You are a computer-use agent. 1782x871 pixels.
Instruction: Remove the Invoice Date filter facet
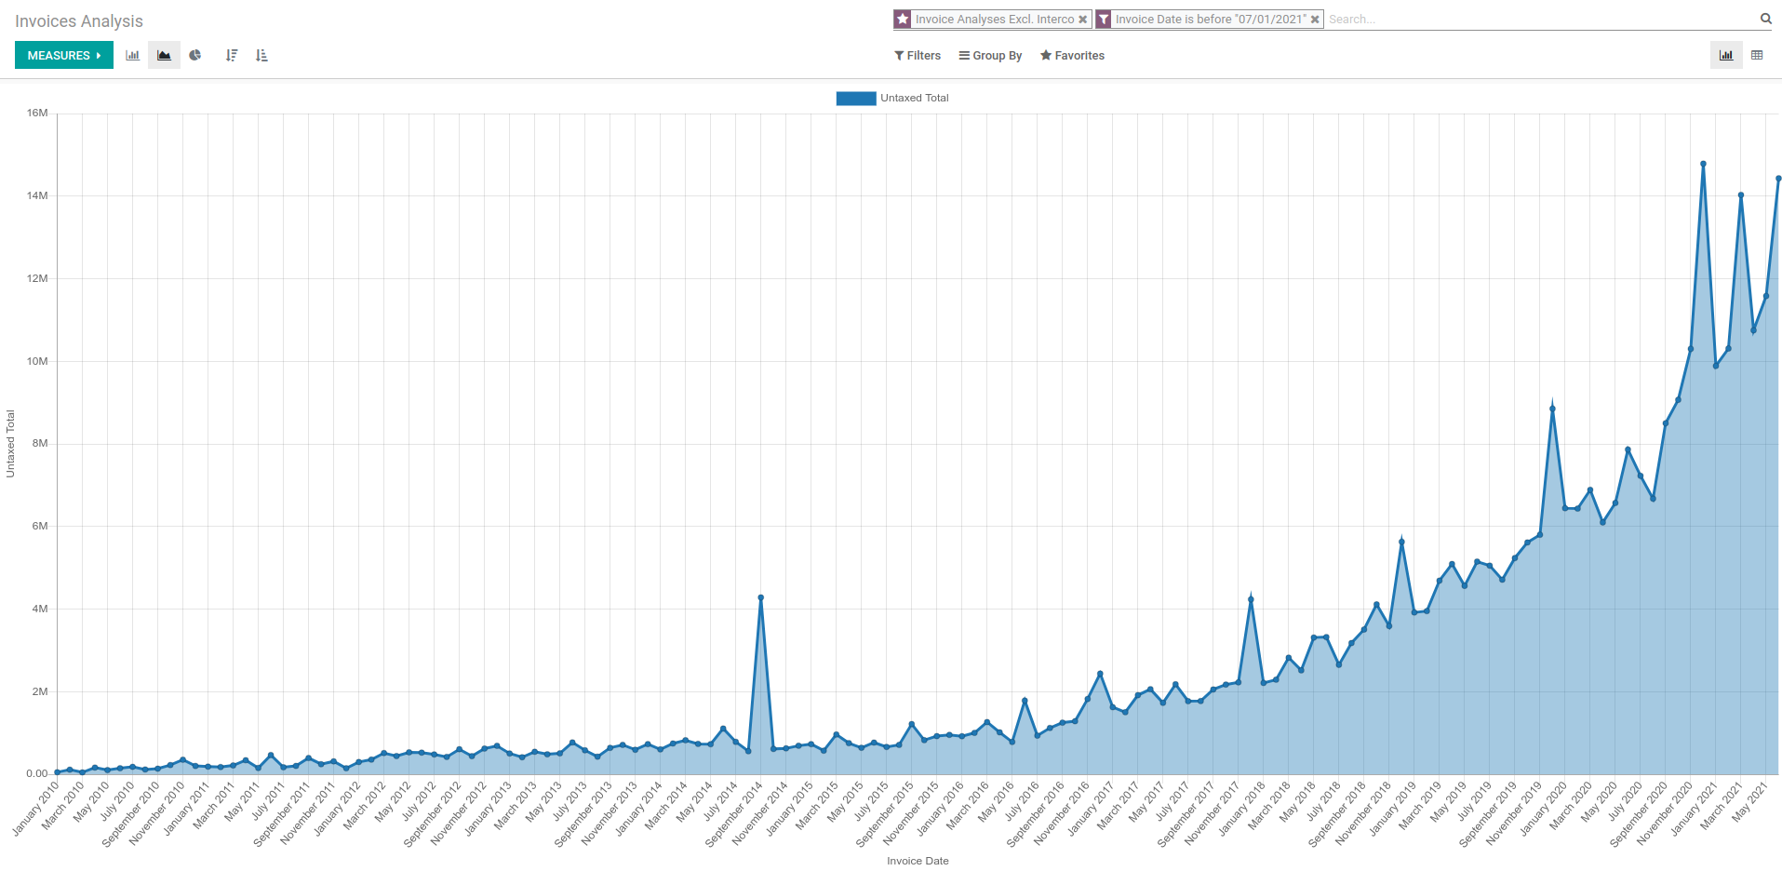[1315, 20]
